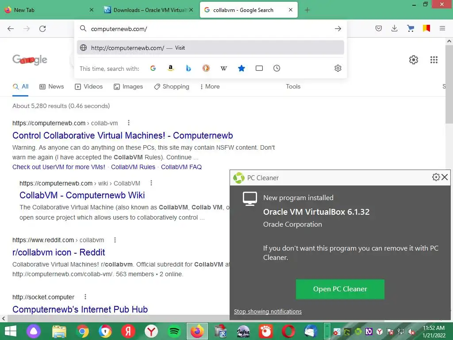Search this time with Amazon

[171, 68]
